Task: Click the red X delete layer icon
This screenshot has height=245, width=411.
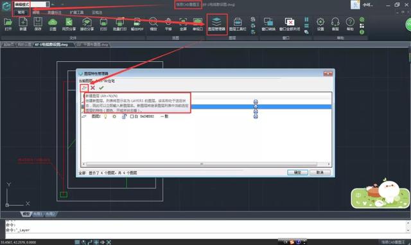Action: click(92, 88)
